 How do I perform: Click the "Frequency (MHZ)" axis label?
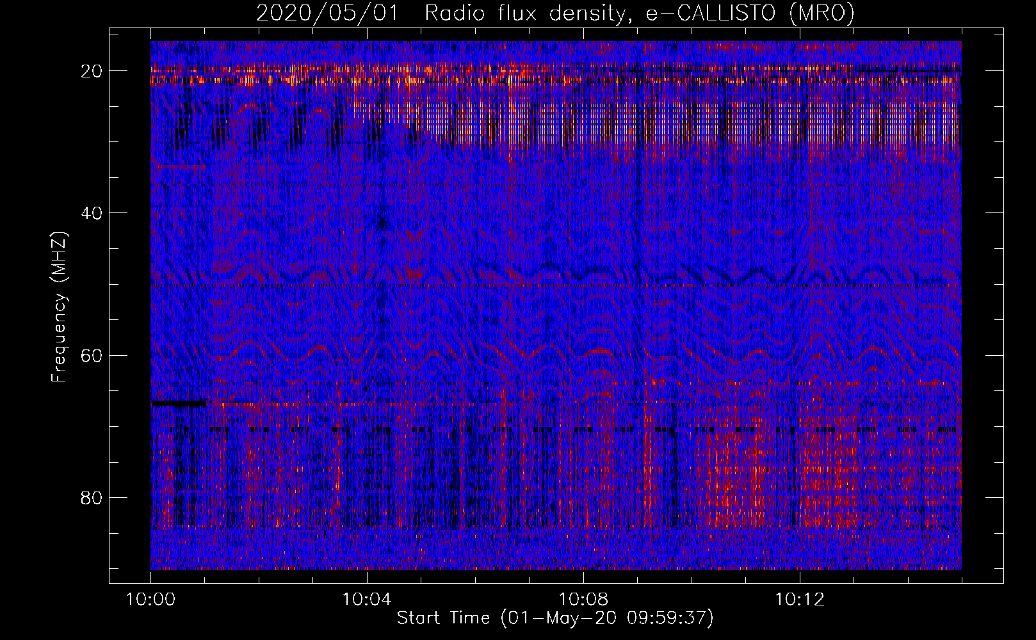[59, 307]
